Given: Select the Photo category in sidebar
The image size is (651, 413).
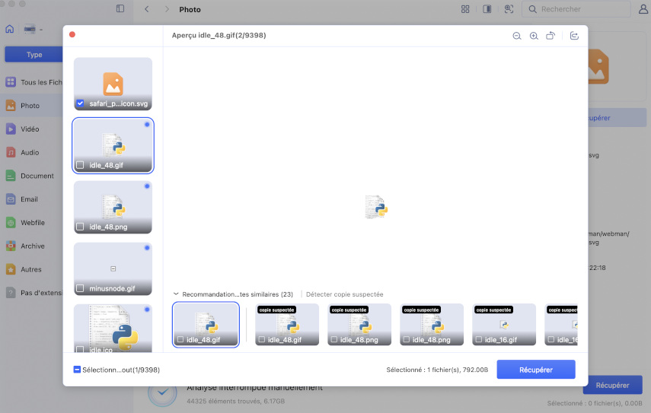Looking at the screenshot, I should click(x=31, y=105).
